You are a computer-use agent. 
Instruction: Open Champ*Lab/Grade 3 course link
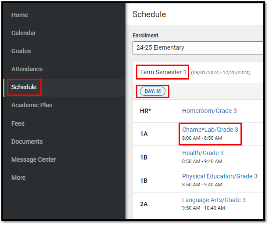[x=210, y=130]
